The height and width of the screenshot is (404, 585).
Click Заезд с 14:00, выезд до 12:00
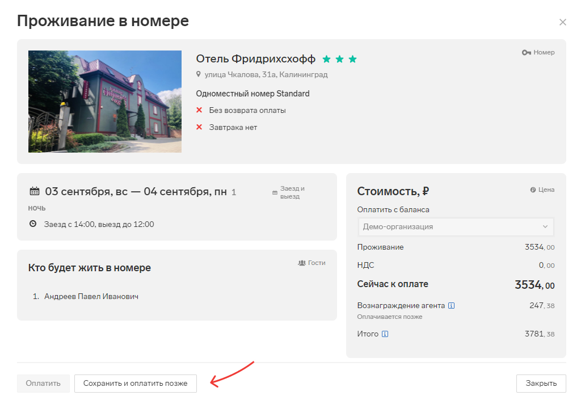[99, 224]
